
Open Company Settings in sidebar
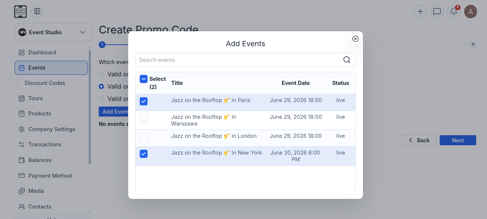pyautogui.click(x=51, y=129)
